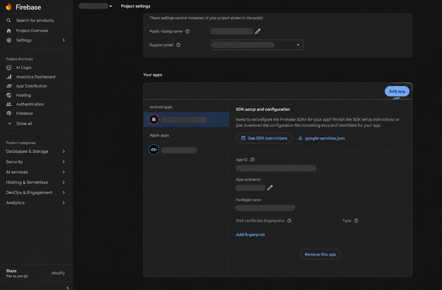Click the Authentication people icon
This screenshot has height=290, width=442.
(9, 104)
